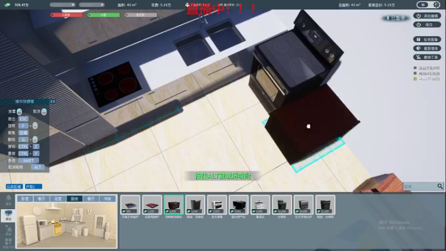Click the total area readout 总面积: 45 m²
This screenshot has height=251, width=446.
click(350, 5)
